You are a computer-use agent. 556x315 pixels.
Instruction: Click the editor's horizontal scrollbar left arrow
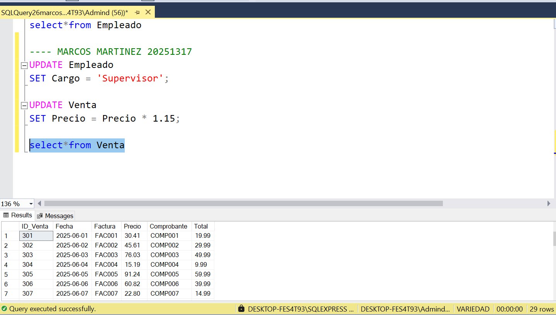[x=39, y=203]
